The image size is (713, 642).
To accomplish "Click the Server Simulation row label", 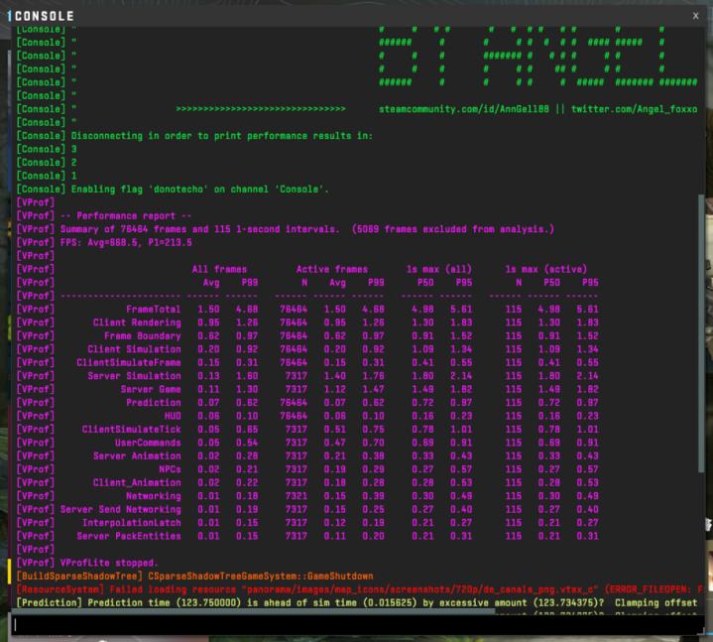I will click(137, 376).
